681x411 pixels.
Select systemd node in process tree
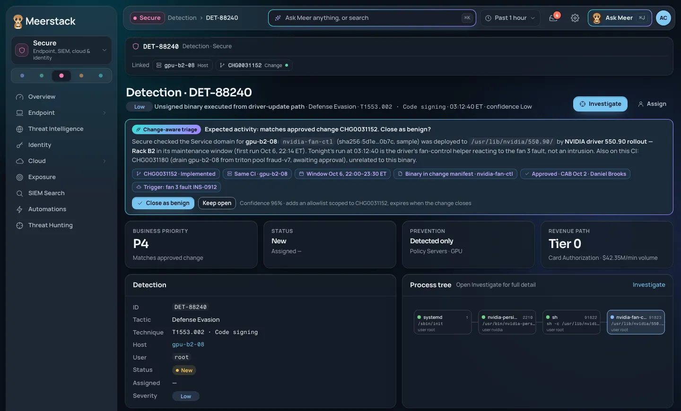tap(443, 322)
